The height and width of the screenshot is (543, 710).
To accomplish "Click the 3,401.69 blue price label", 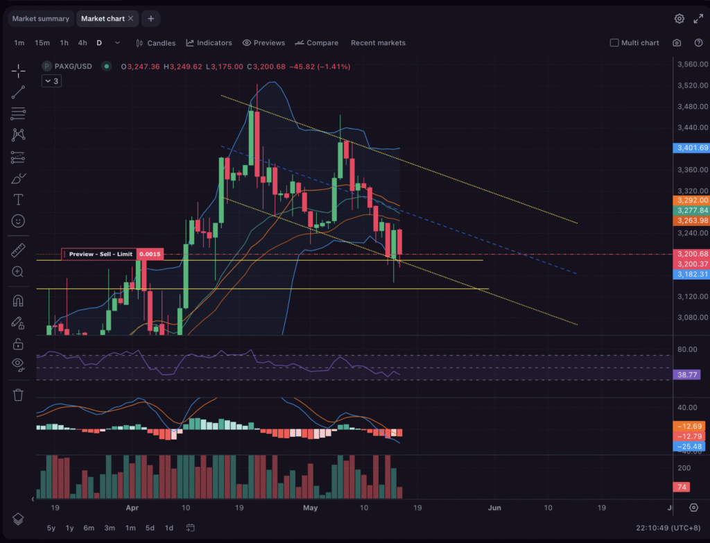I will pos(691,148).
